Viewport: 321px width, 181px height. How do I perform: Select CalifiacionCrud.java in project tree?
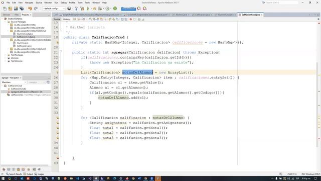(x=26, y=37)
